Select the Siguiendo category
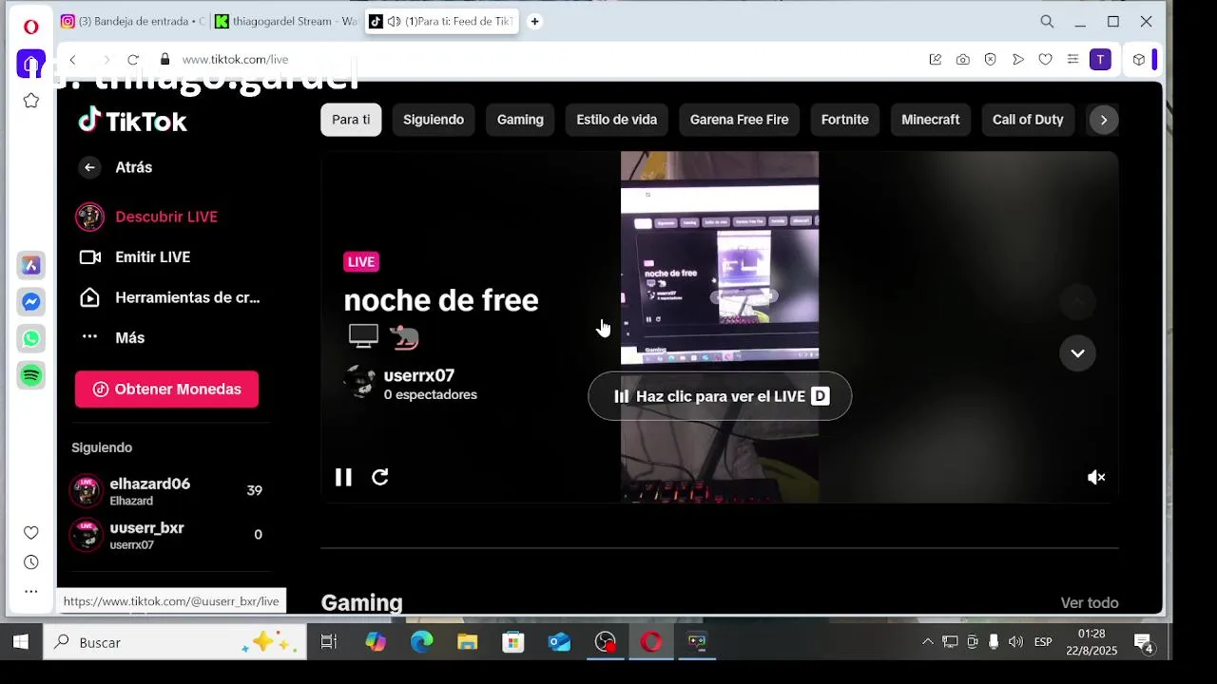1217x684 pixels. pos(434,120)
